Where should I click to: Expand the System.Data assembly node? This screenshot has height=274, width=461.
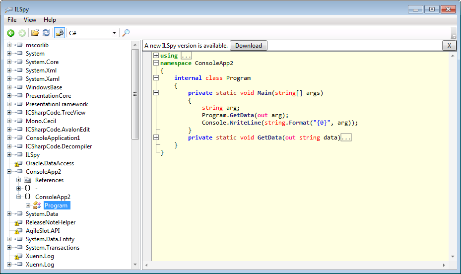click(x=9, y=214)
